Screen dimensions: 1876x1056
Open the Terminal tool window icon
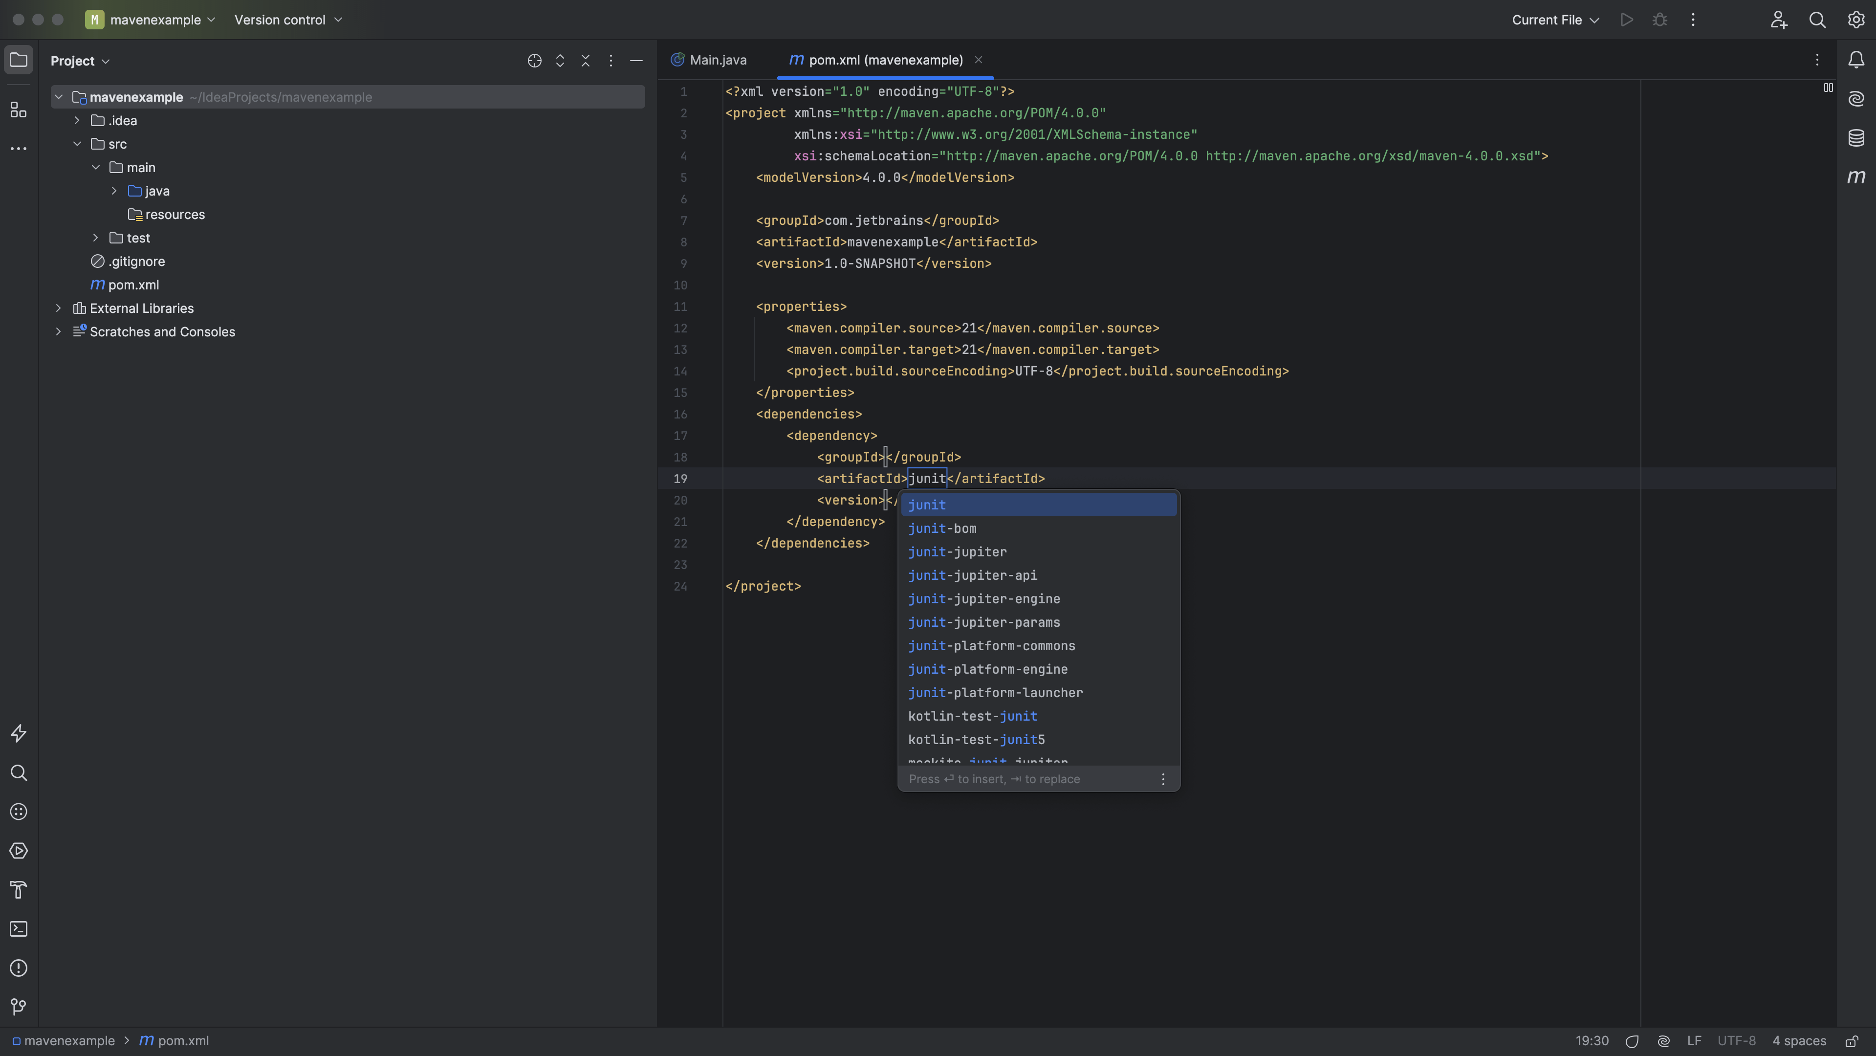point(18,928)
